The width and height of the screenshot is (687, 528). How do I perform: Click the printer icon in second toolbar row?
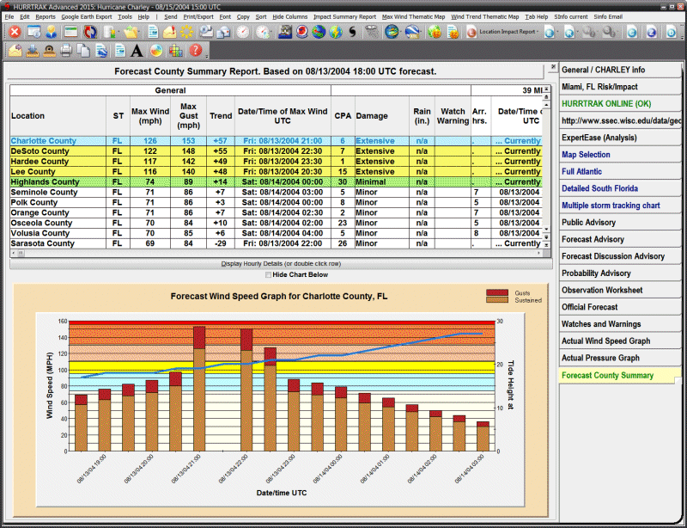(x=66, y=51)
